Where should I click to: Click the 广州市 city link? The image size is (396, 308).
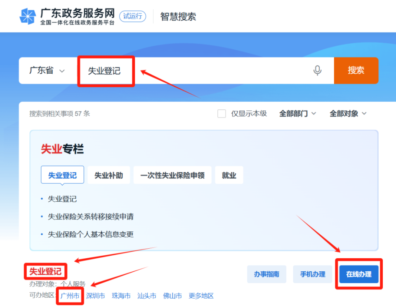[x=69, y=296]
